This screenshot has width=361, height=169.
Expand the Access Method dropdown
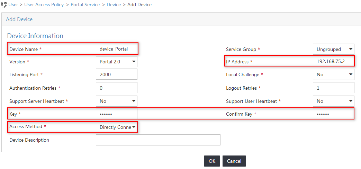coord(117,127)
